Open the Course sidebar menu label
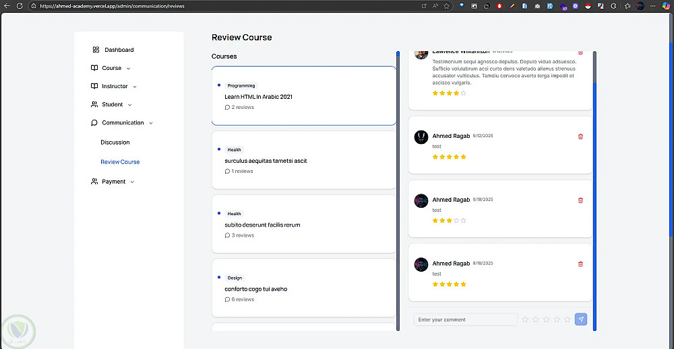 click(x=111, y=68)
